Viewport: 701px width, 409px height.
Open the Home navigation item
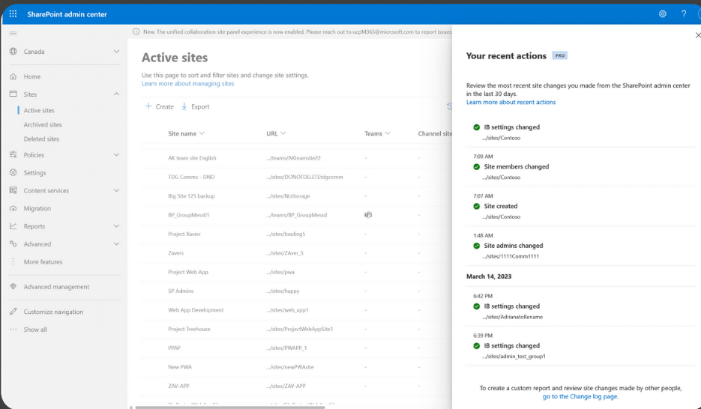pos(31,76)
